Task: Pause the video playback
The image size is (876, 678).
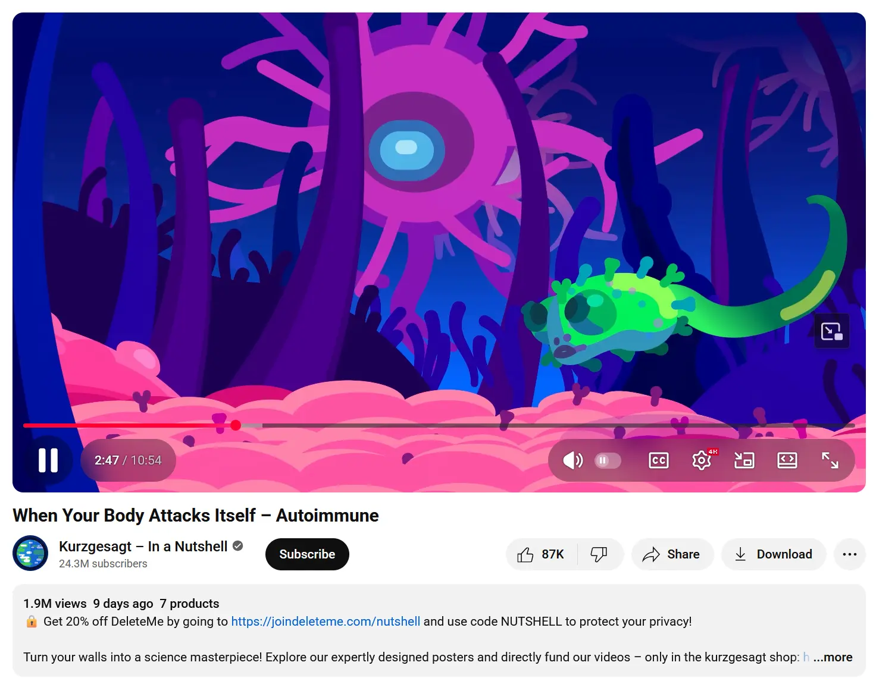Action: coord(48,460)
